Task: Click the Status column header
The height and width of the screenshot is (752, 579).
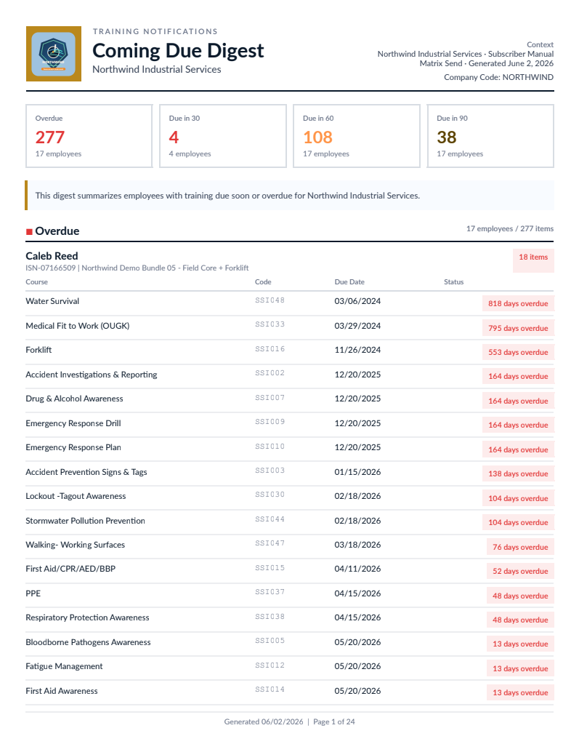Action: (x=453, y=282)
